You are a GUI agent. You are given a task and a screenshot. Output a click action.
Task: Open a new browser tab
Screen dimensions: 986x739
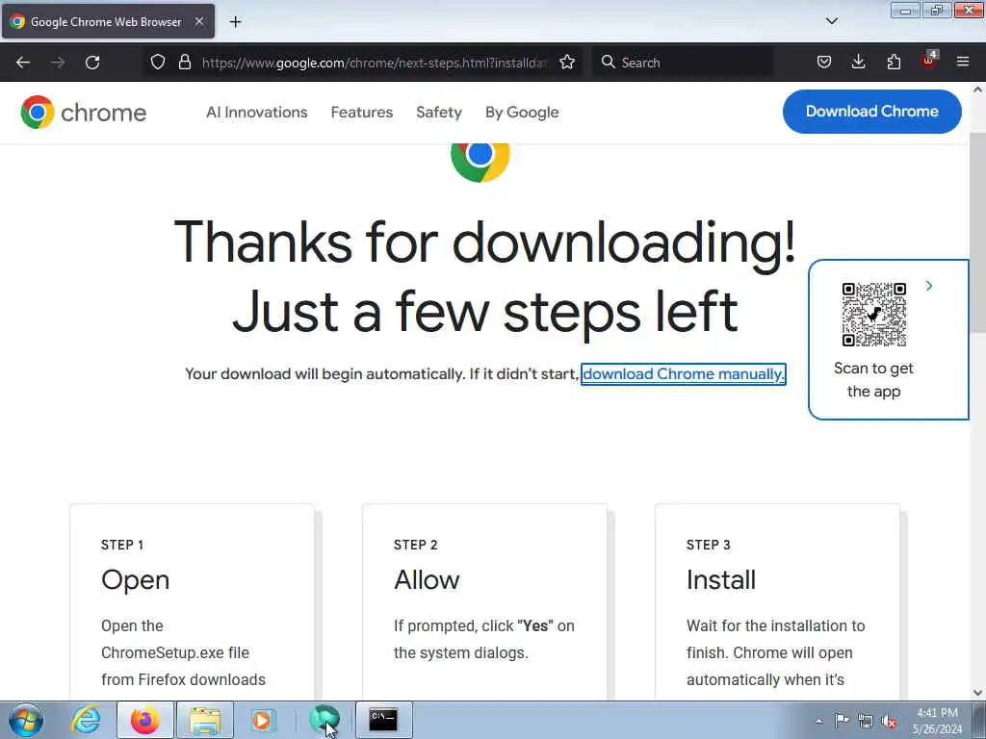tap(235, 22)
